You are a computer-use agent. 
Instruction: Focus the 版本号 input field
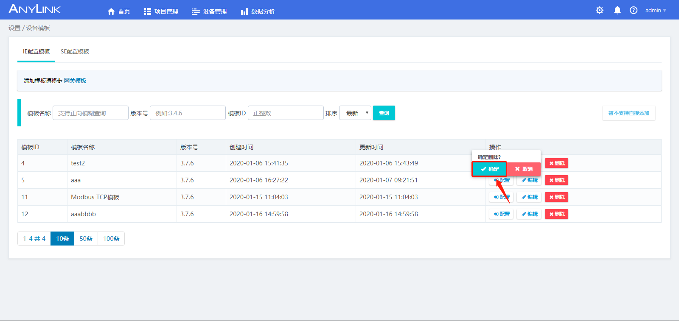(x=188, y=113)
